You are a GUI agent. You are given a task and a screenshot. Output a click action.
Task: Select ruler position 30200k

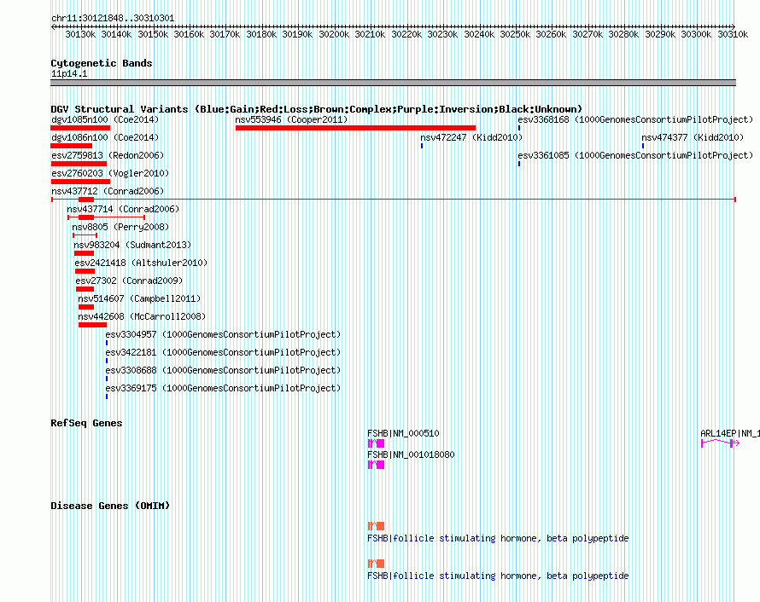tap(334, 34)
